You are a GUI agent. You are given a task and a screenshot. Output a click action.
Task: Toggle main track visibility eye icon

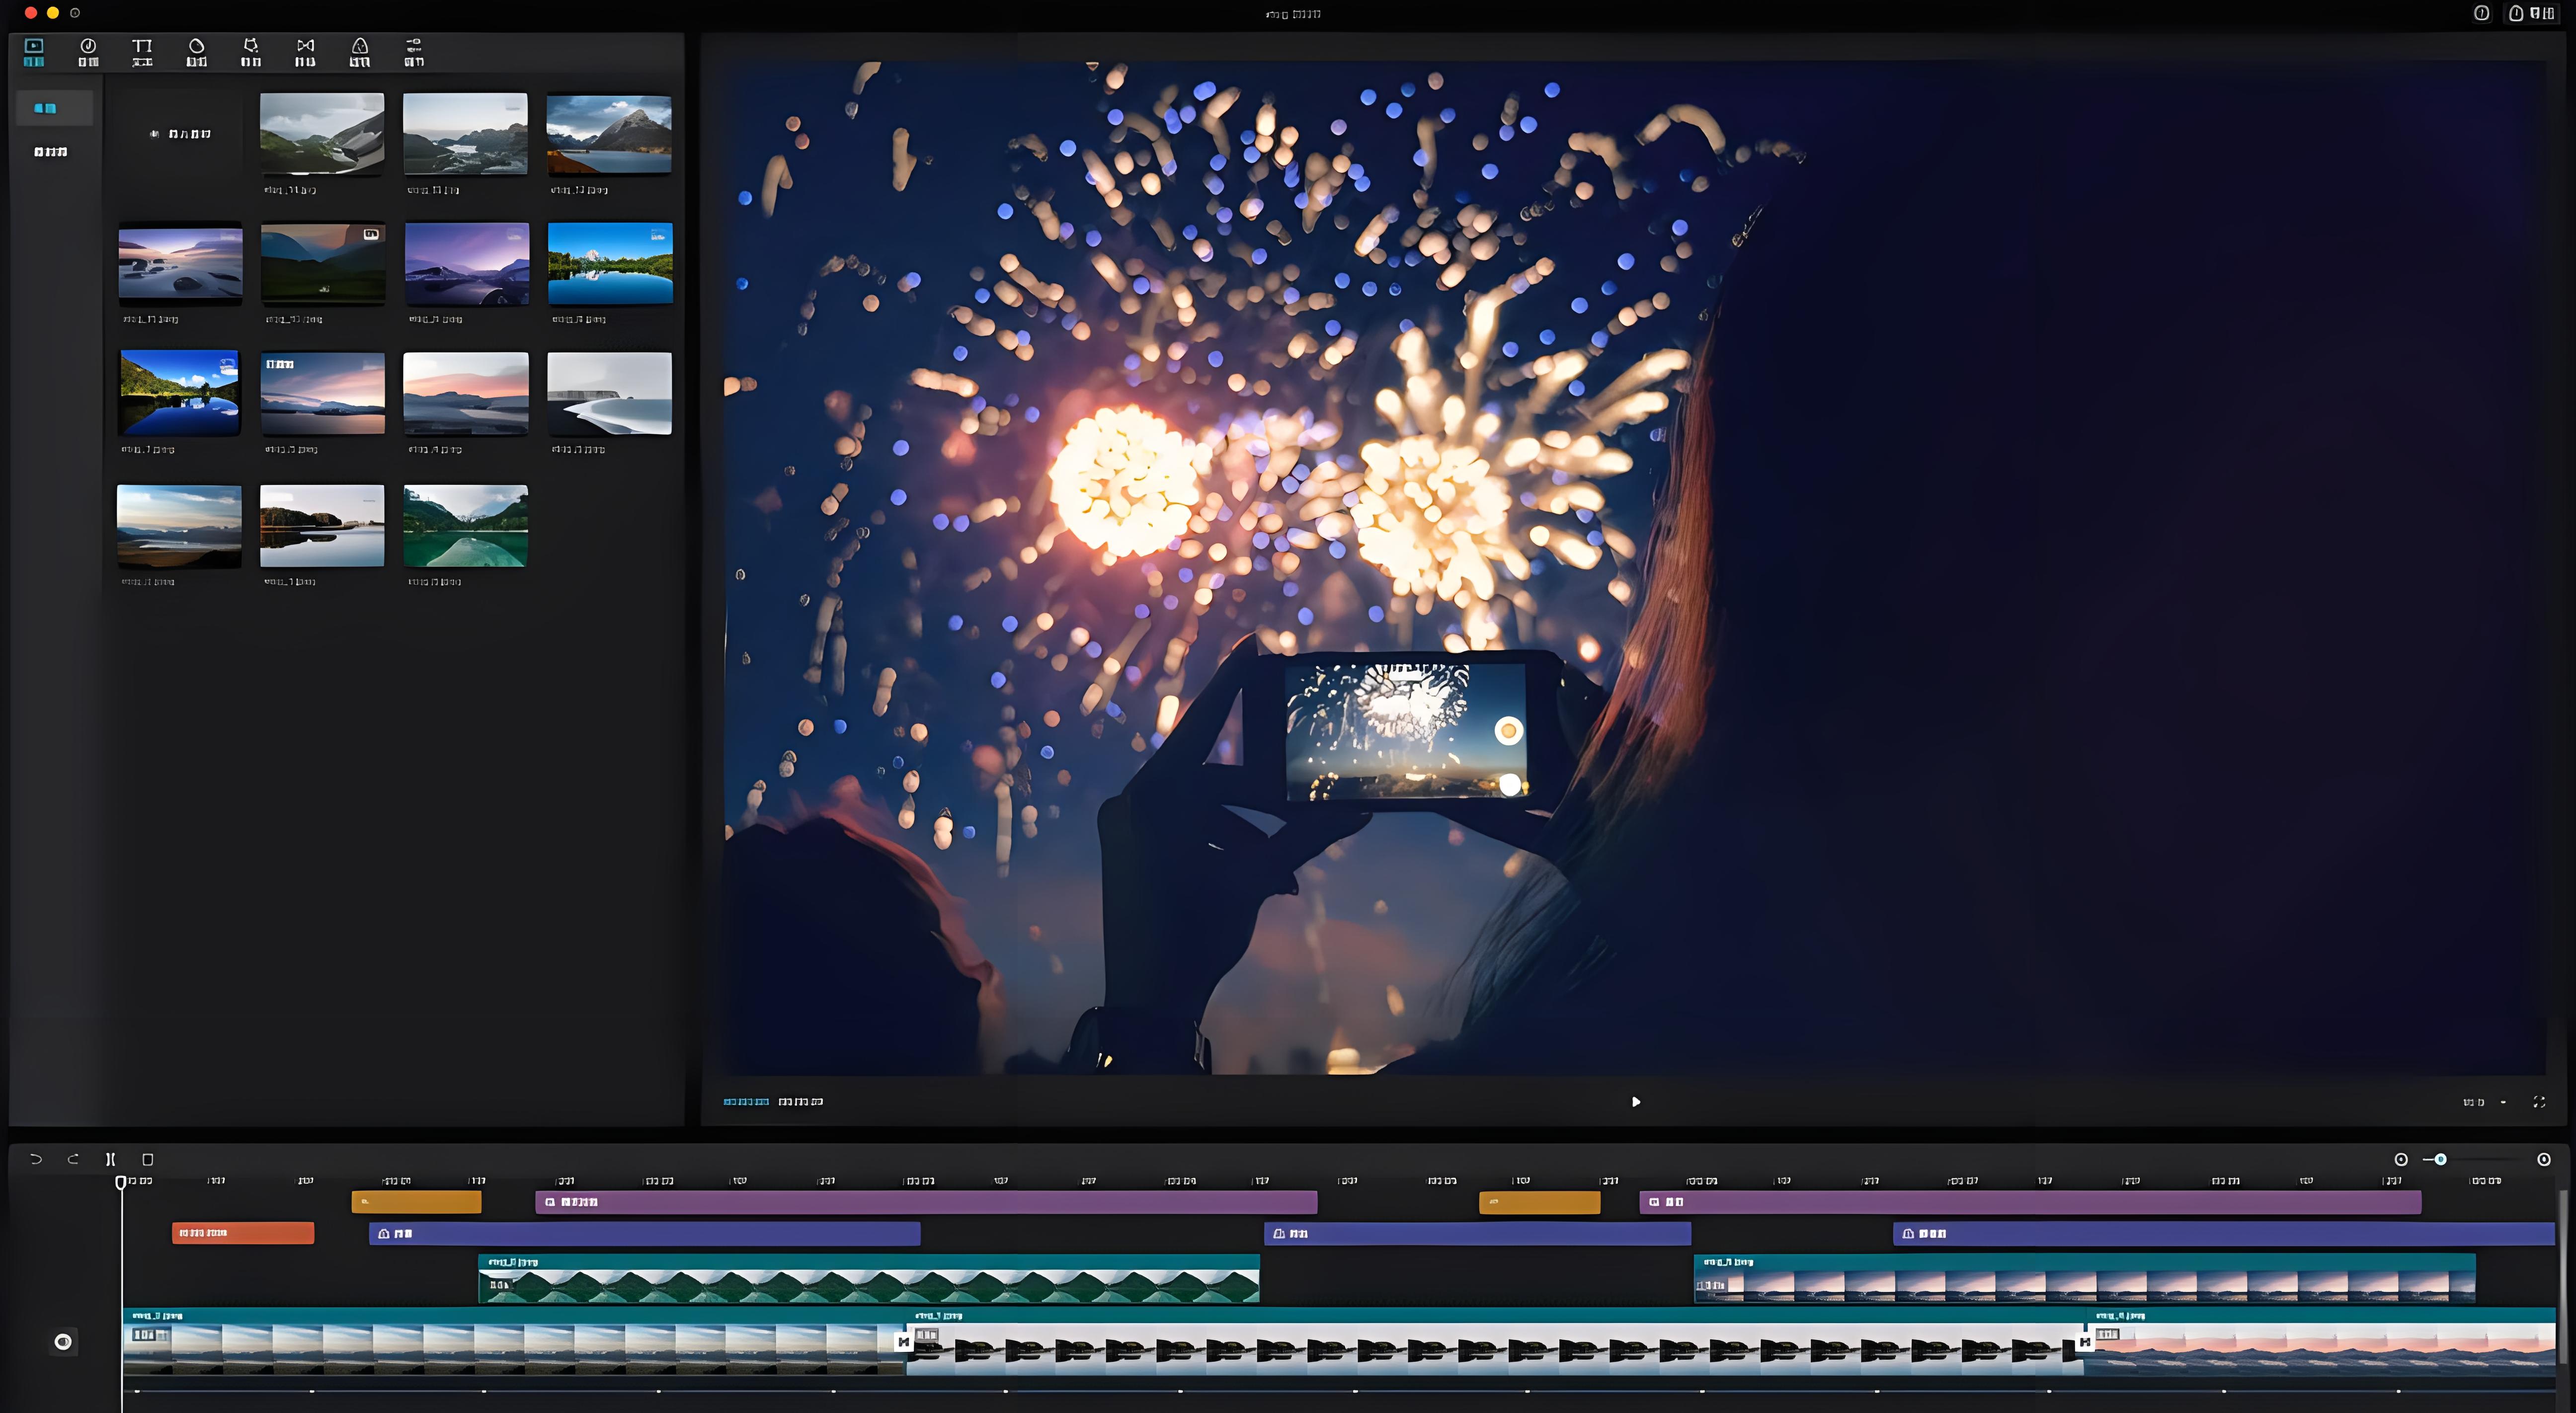63,1342
